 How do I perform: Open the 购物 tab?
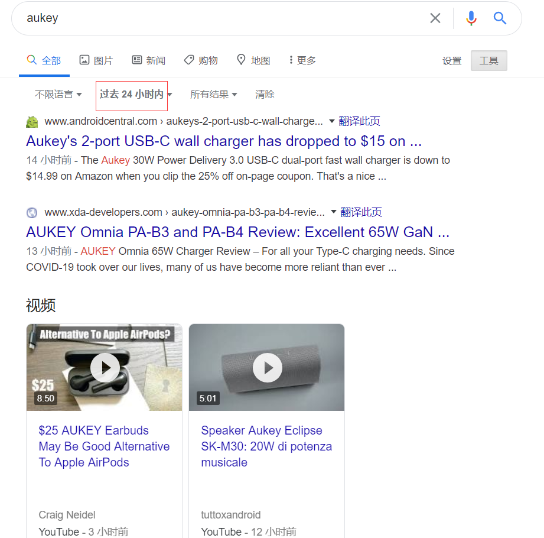[201, 60]
